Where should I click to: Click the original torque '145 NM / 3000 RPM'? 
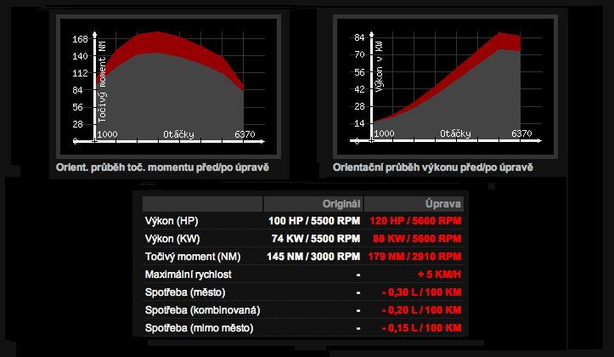tap(313, 257)
